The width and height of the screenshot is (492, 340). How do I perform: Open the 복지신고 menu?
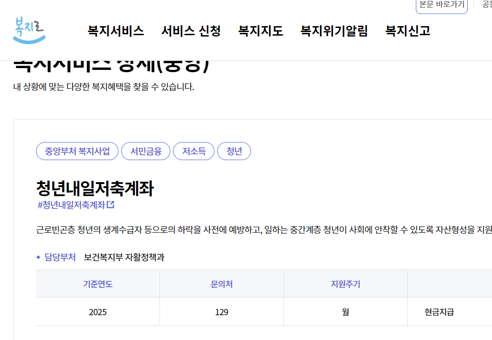click(407, 31)
